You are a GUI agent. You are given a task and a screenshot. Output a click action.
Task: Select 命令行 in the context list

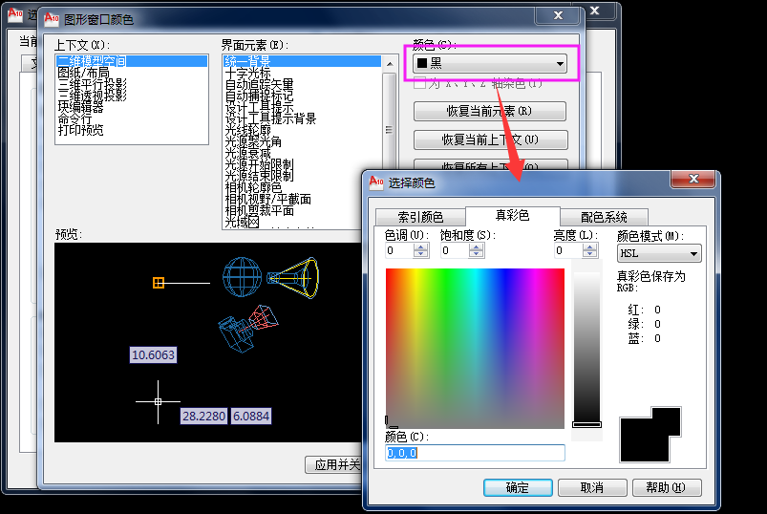tap(75, 118)
